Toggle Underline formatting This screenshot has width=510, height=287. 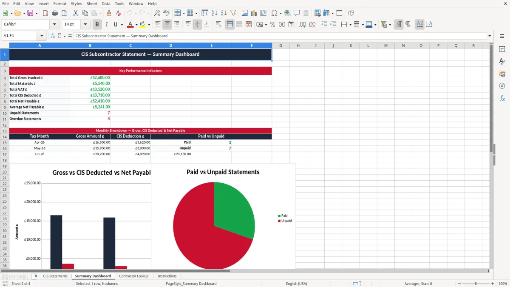tap(115, 25)
